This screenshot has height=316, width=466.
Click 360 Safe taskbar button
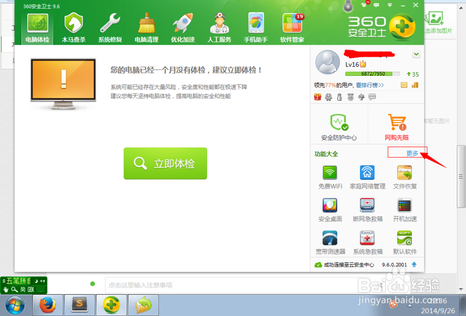(111, 305)
